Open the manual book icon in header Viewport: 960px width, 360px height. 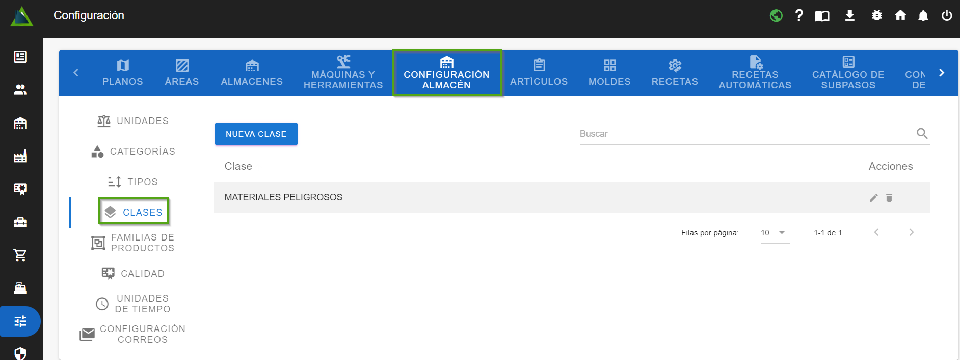[822, 16]
